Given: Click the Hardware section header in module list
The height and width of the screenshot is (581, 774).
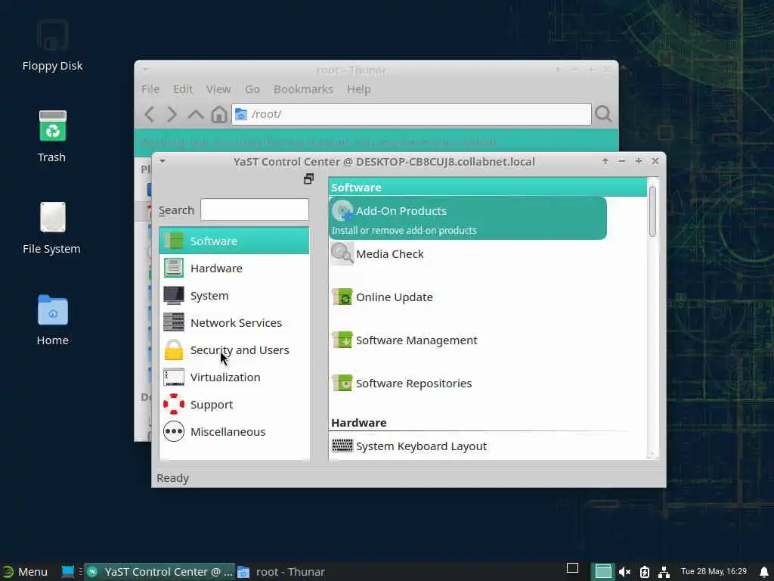Looking at the screenshot, I should point(359,422).
